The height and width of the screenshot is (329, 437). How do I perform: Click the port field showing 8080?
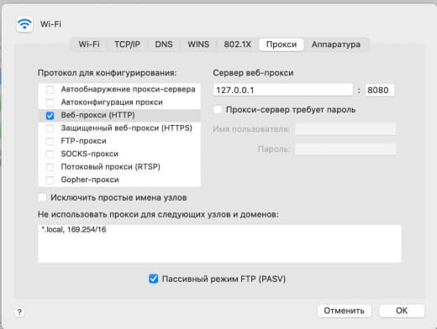(380, 90)
